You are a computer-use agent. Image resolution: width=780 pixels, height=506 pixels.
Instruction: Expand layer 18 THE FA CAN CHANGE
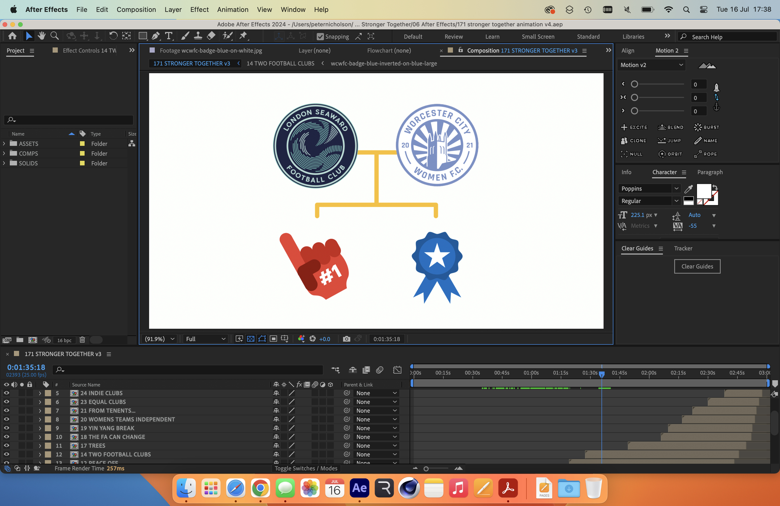point(40,437)
